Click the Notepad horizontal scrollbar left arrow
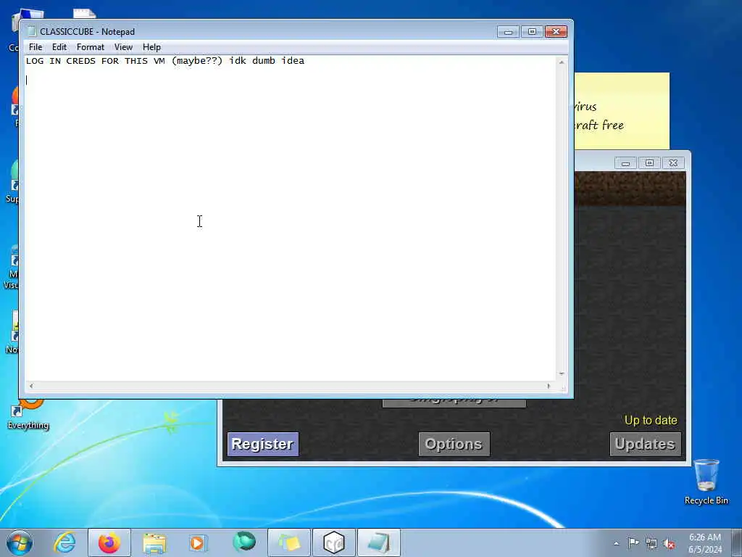The height and width of the screenshot is (557, 742). (x=31, y=386)
